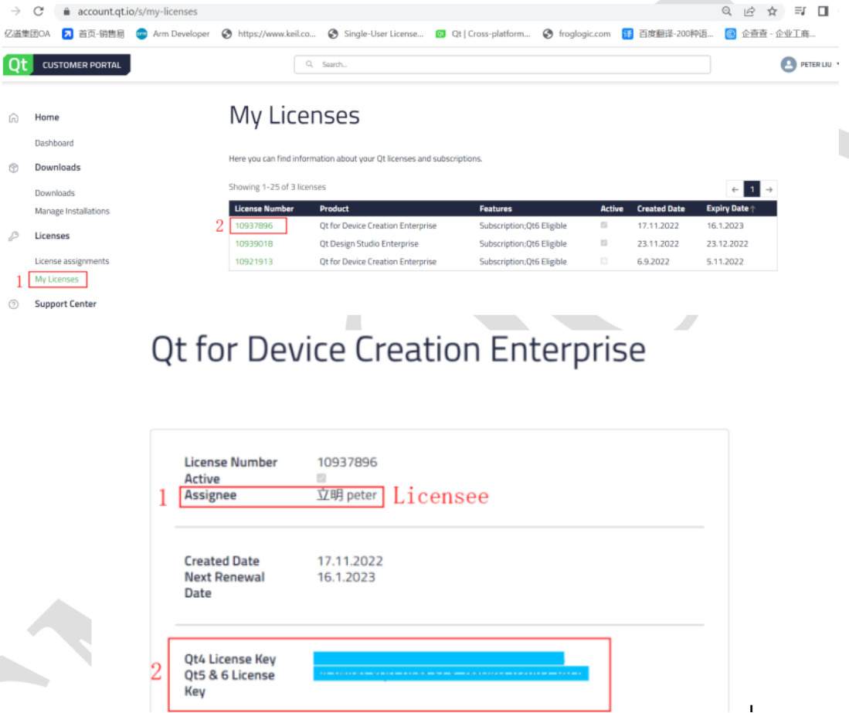Open My Licenses in the sidebar
Viewport: 849px width, 713px height.
coord(56,280)
